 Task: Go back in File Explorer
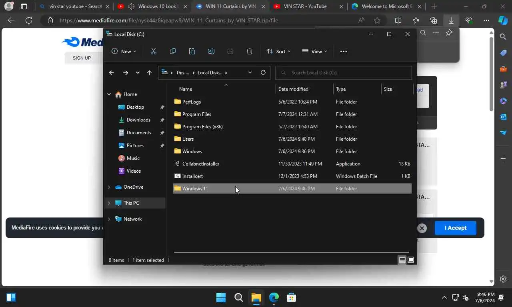point(112,72)
